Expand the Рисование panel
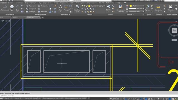The image size is (178, 100). (10, 14)
